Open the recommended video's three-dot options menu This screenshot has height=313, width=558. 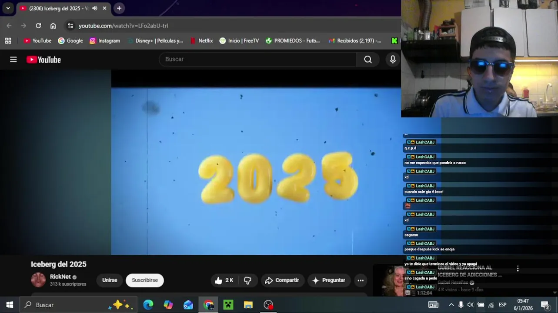518,269
